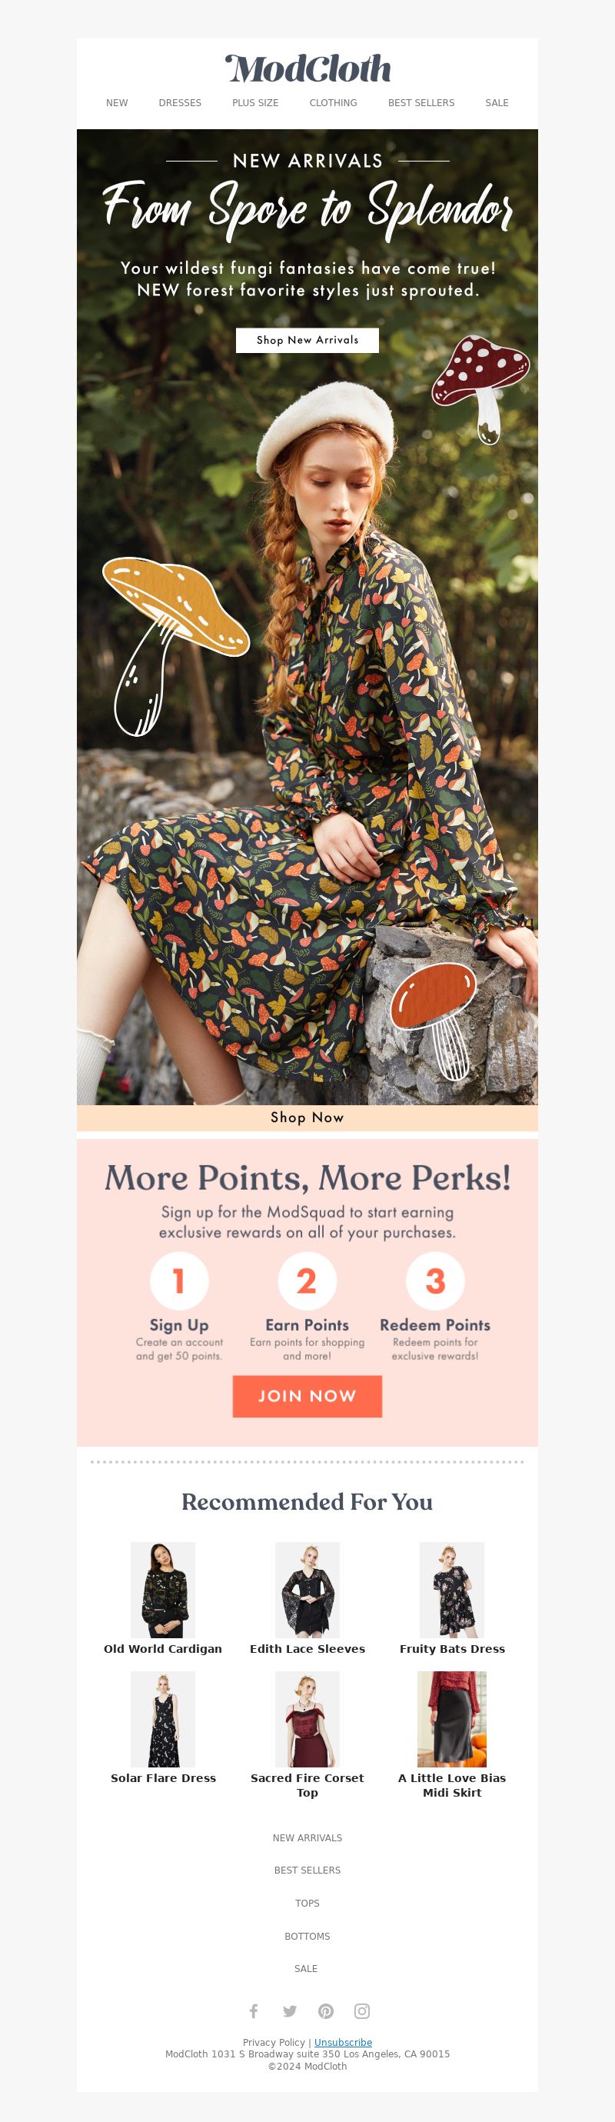Open the Edith Lace Sleeves product image
This screenshot has height=2122, width=615.
pos(307,1589)
